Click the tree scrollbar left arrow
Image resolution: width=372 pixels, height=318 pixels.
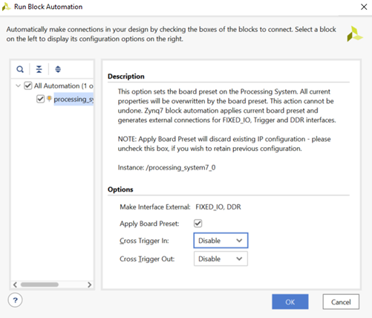(x=15, y=285)
